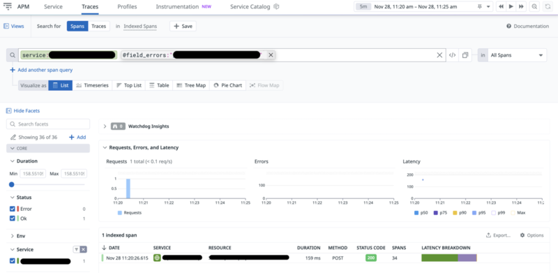Click the play live-mode button
Image resolution: width=558 pixels, height=273 pixels.
[x=511, y=6]
